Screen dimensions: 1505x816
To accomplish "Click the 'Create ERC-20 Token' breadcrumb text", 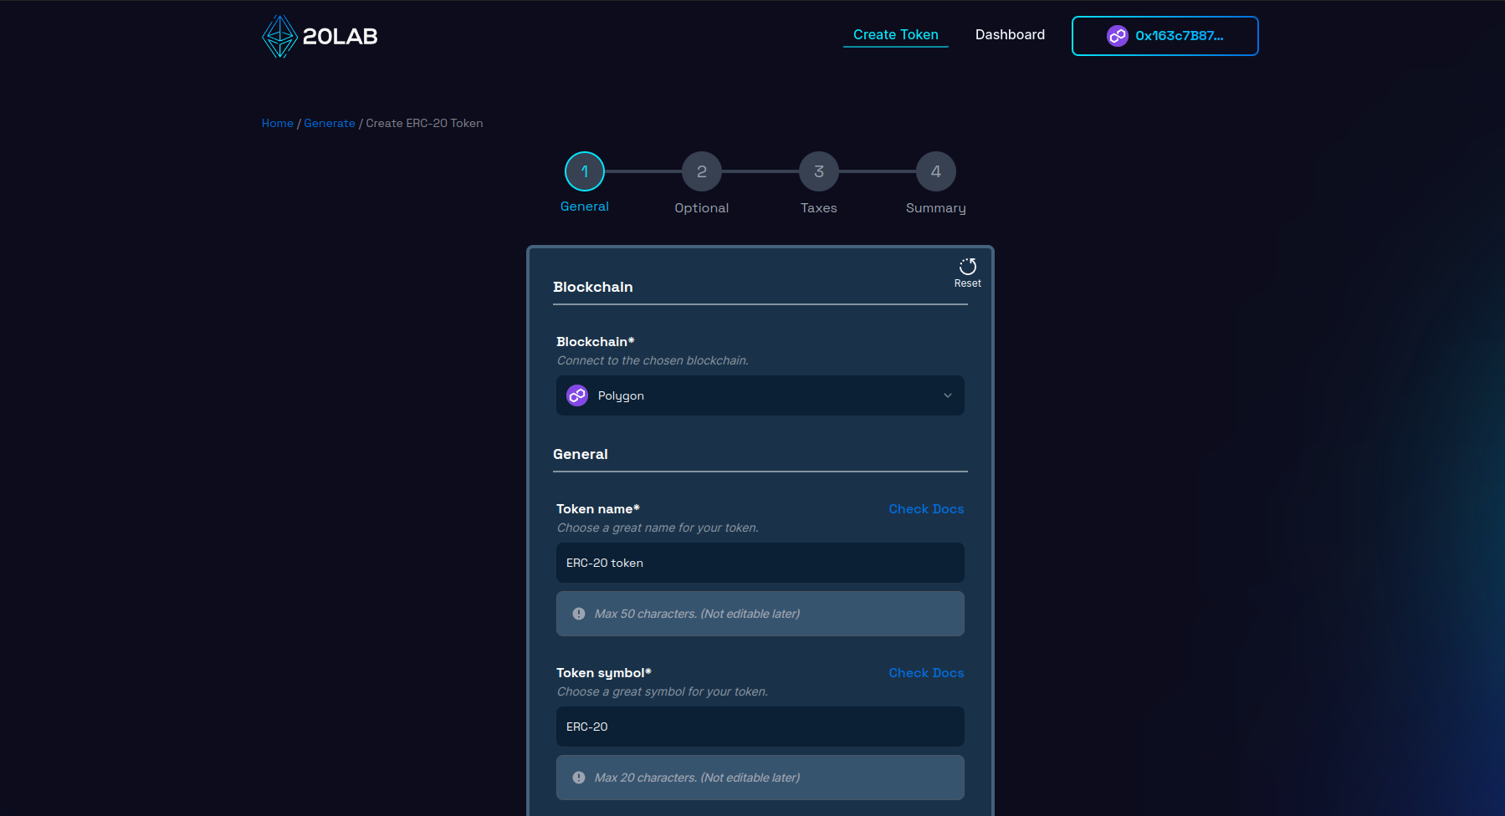I will (x=424, y=123).
